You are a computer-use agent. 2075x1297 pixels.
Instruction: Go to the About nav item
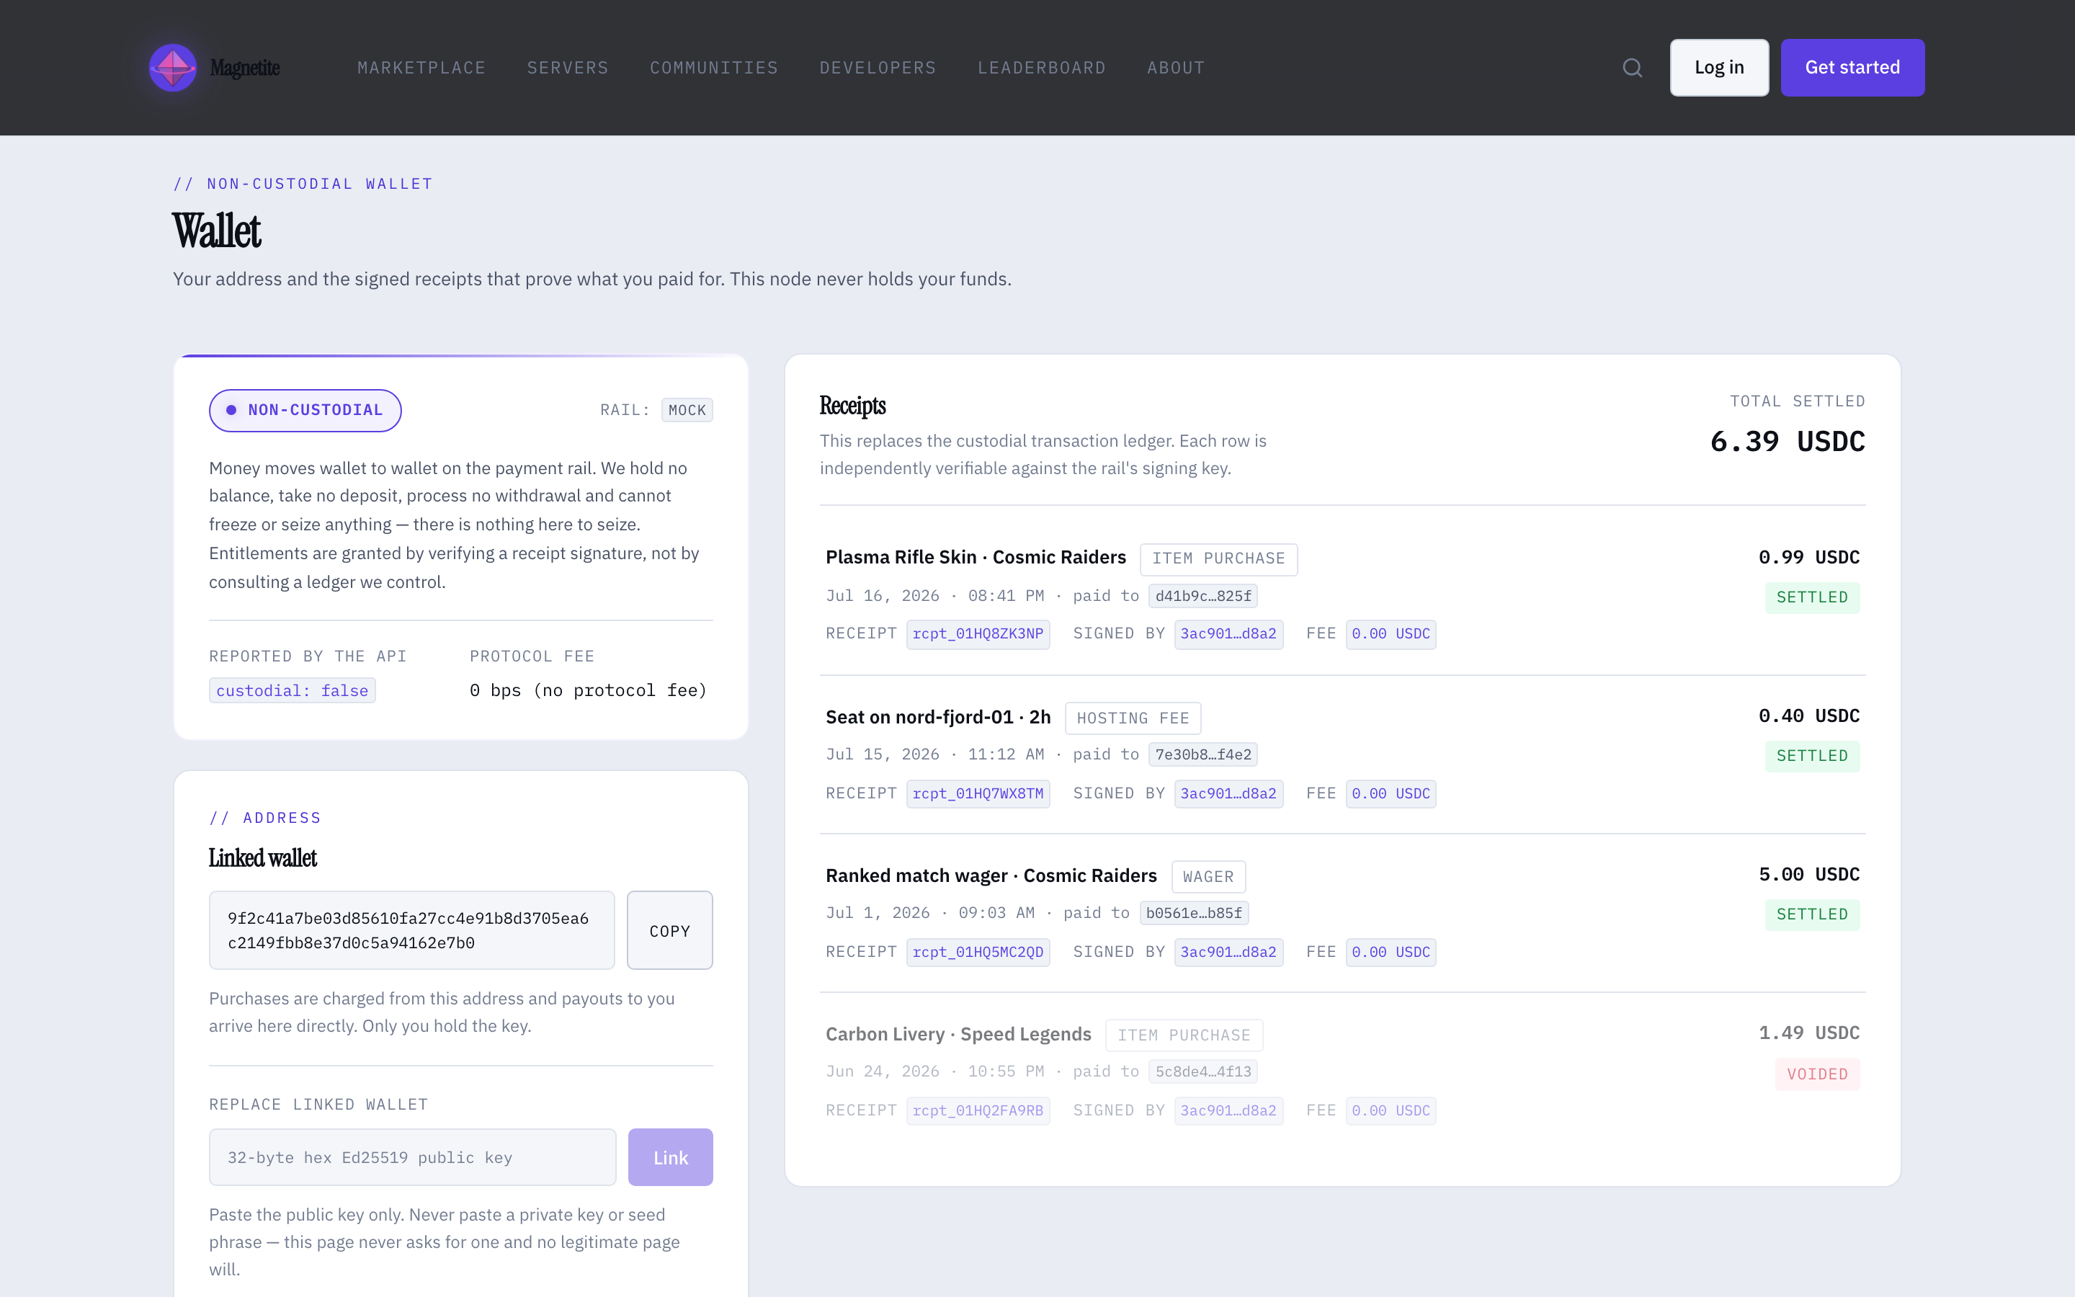click(x=1176, y=68)
